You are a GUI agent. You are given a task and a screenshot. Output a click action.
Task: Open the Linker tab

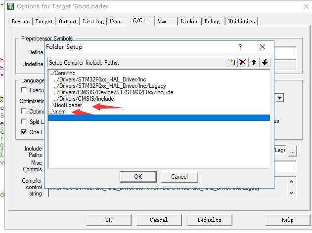pyautogui.click(x=189, y=21)
